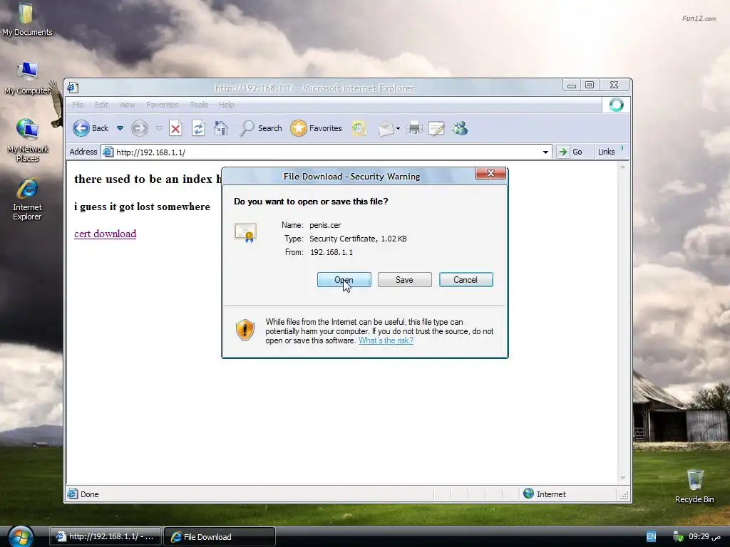
Task: Click 'Do you want to open or save' text
Action: [x=311, y=202]
